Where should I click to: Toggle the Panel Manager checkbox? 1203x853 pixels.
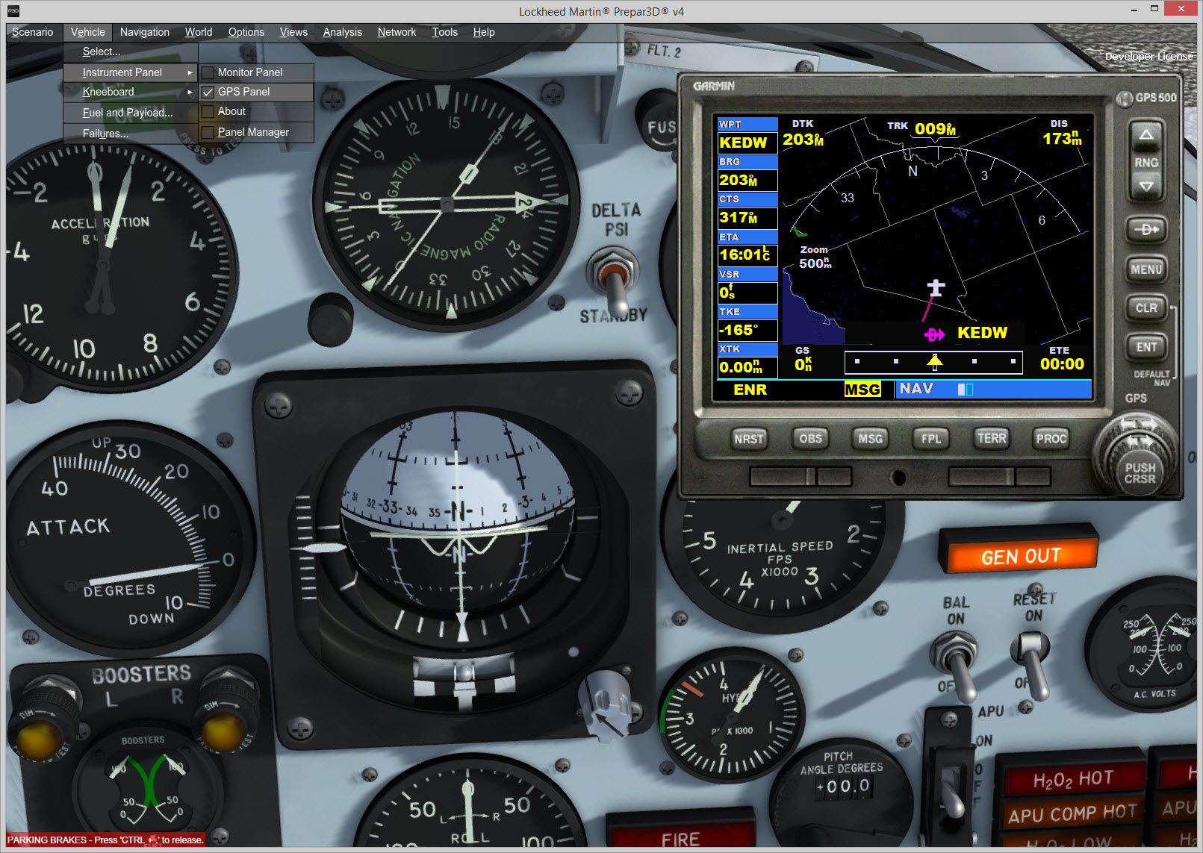click(x=208, y=133)
